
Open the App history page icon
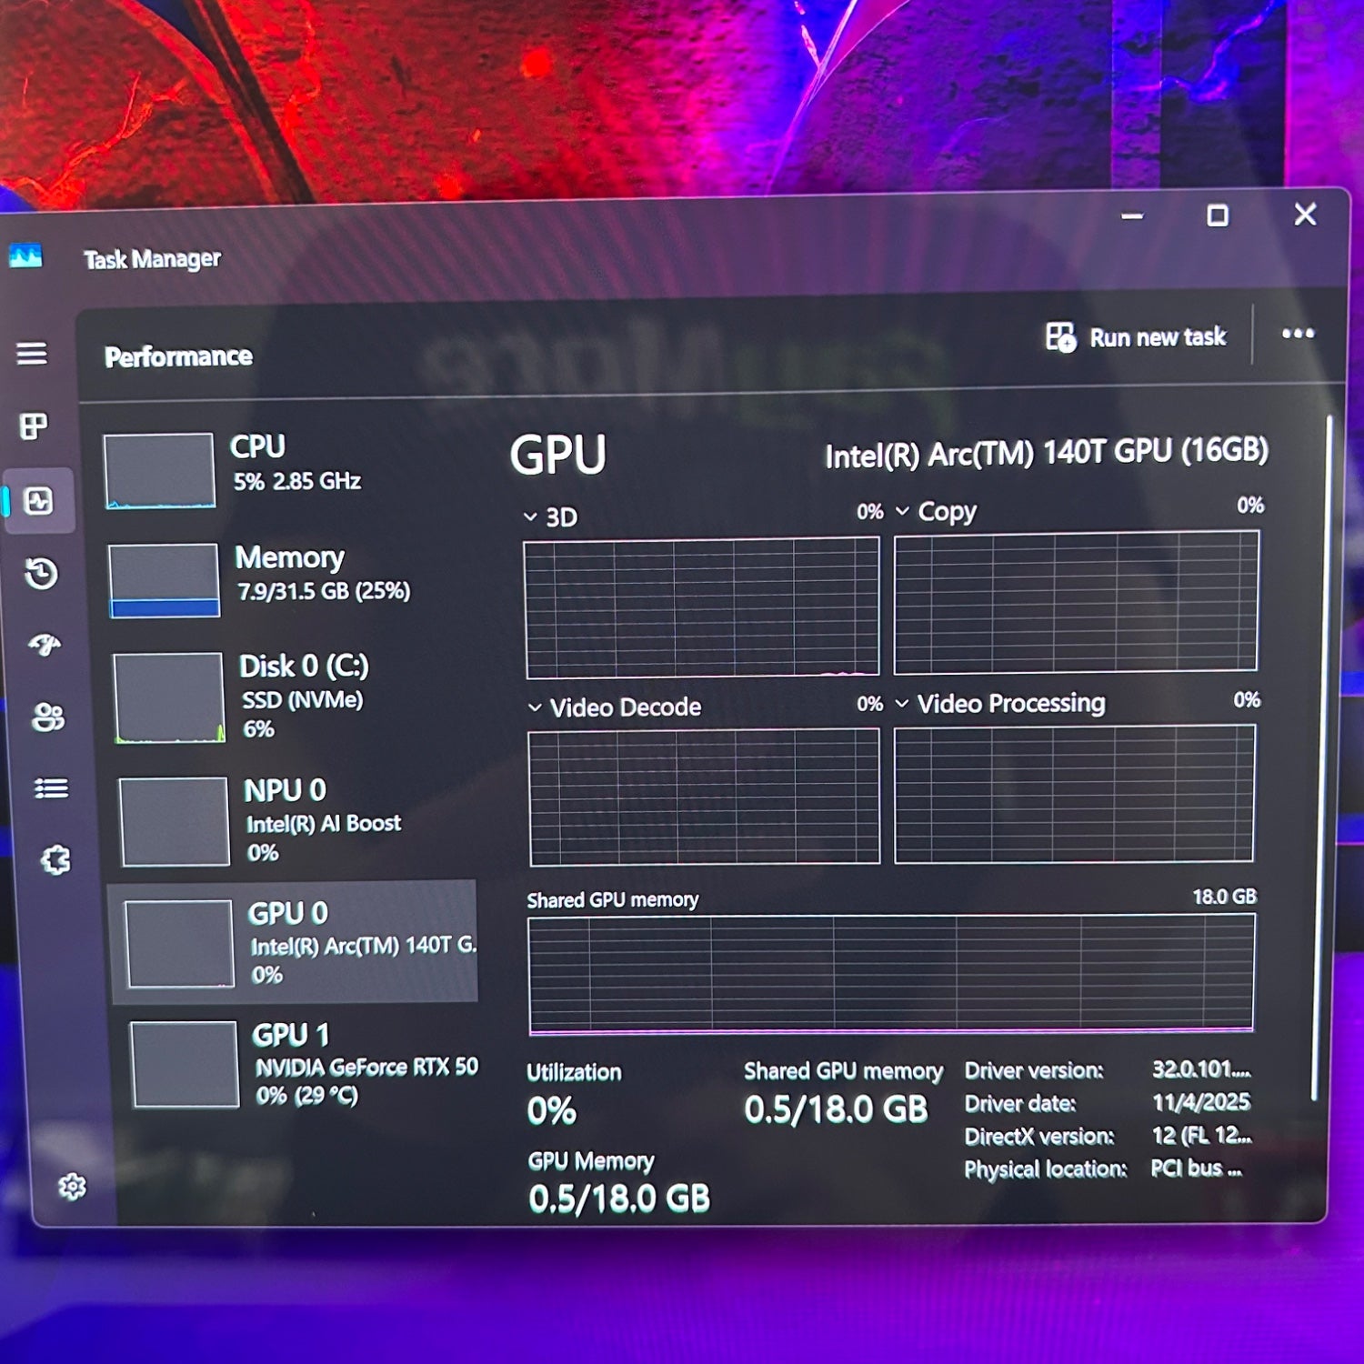42,574
